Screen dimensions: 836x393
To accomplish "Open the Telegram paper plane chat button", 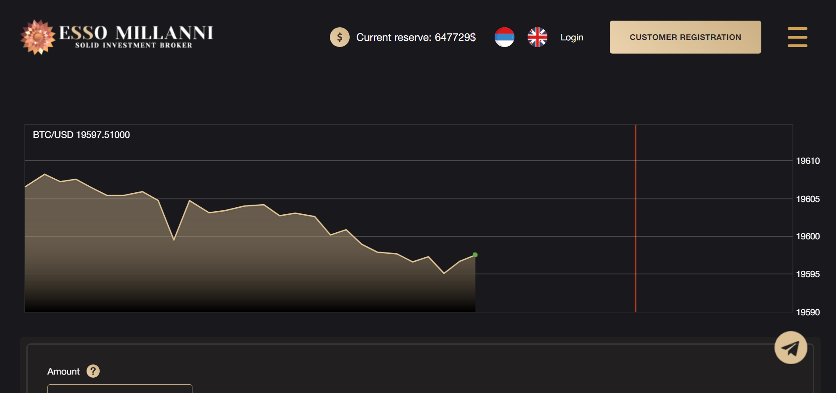I will tap(790, 348).
